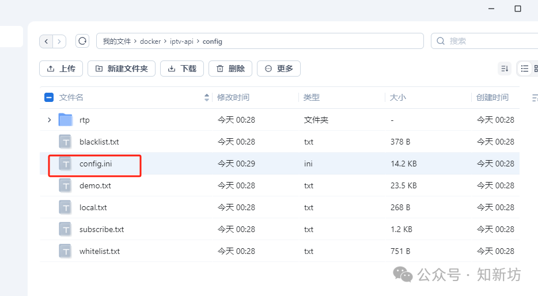Refresh the current folder listing

point(82,41)
